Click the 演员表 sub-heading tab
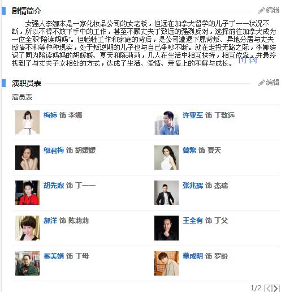The height and width of the screenshot is (292, 281). [22, 97]
